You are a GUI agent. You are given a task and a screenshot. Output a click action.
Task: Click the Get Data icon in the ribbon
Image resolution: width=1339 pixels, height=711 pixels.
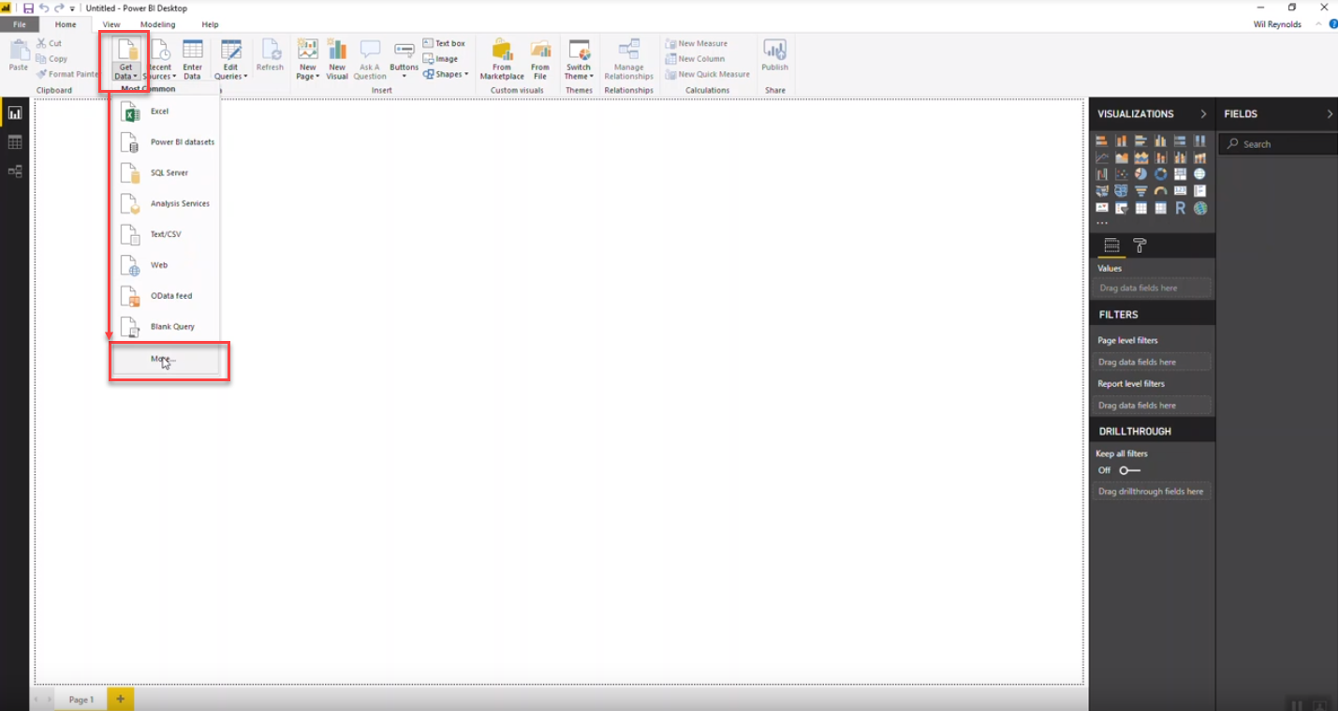point(125,52)
